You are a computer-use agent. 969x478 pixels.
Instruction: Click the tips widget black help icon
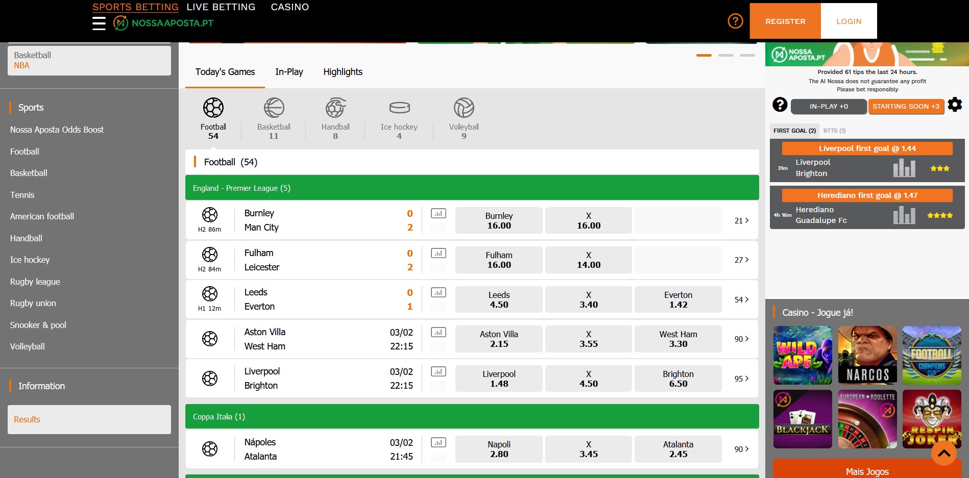click(780, 105)
